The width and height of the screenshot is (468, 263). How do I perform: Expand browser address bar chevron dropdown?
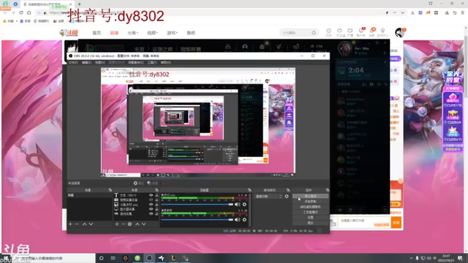tap(402, 12)
